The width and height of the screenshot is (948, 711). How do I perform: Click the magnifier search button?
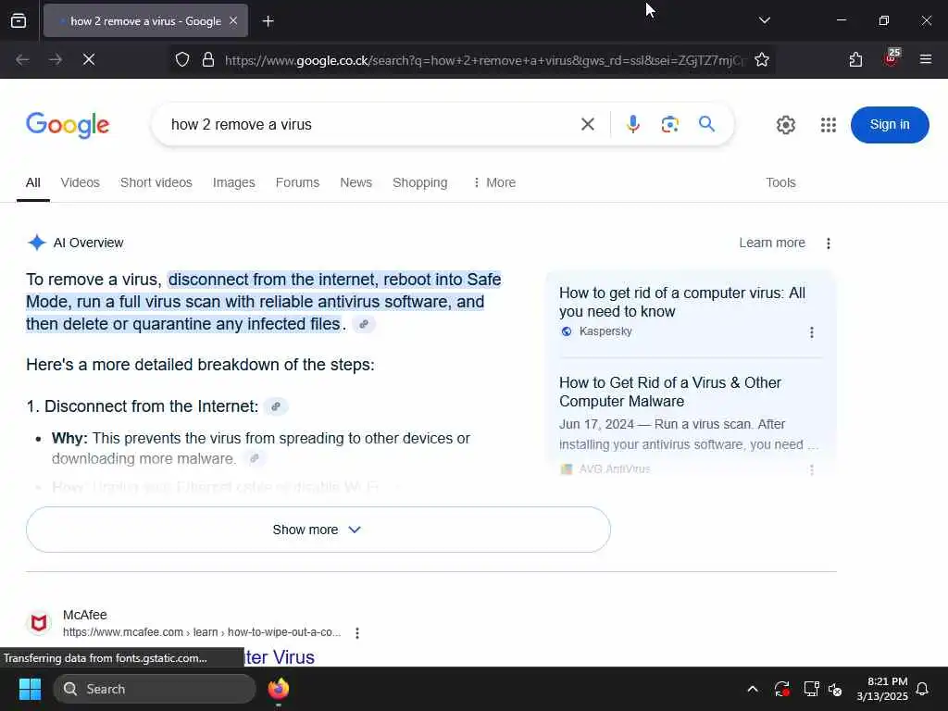(706, 124)
